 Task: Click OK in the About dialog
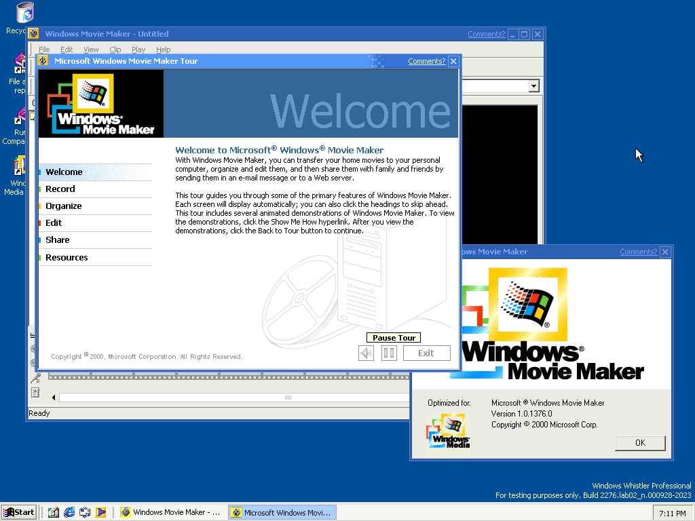pyautogui.click(x=640, y=443)
